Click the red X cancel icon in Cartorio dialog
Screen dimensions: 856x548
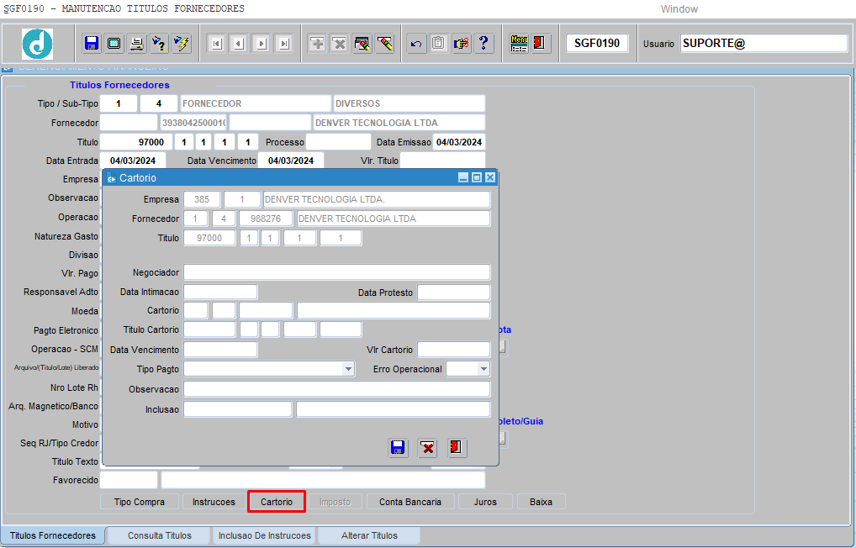[x=427, y=448]
